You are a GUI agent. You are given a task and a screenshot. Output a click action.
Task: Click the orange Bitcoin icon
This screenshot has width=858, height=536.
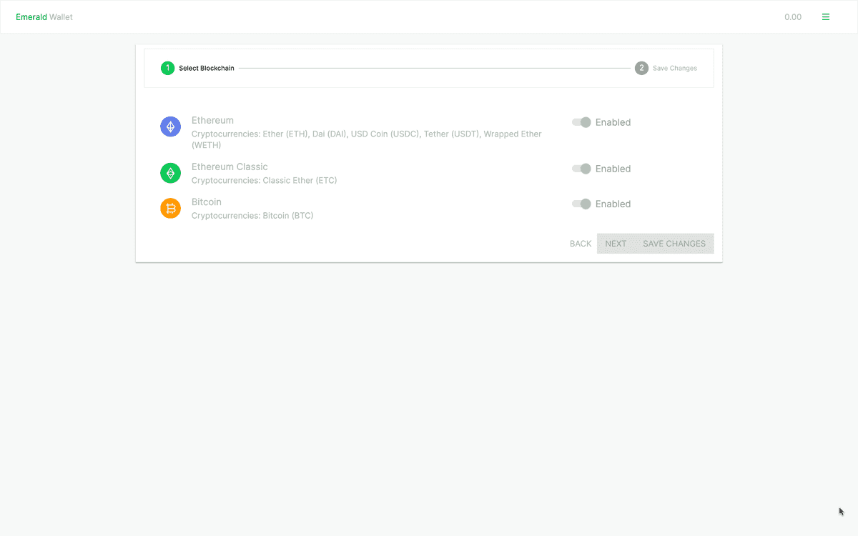(170, 208)
